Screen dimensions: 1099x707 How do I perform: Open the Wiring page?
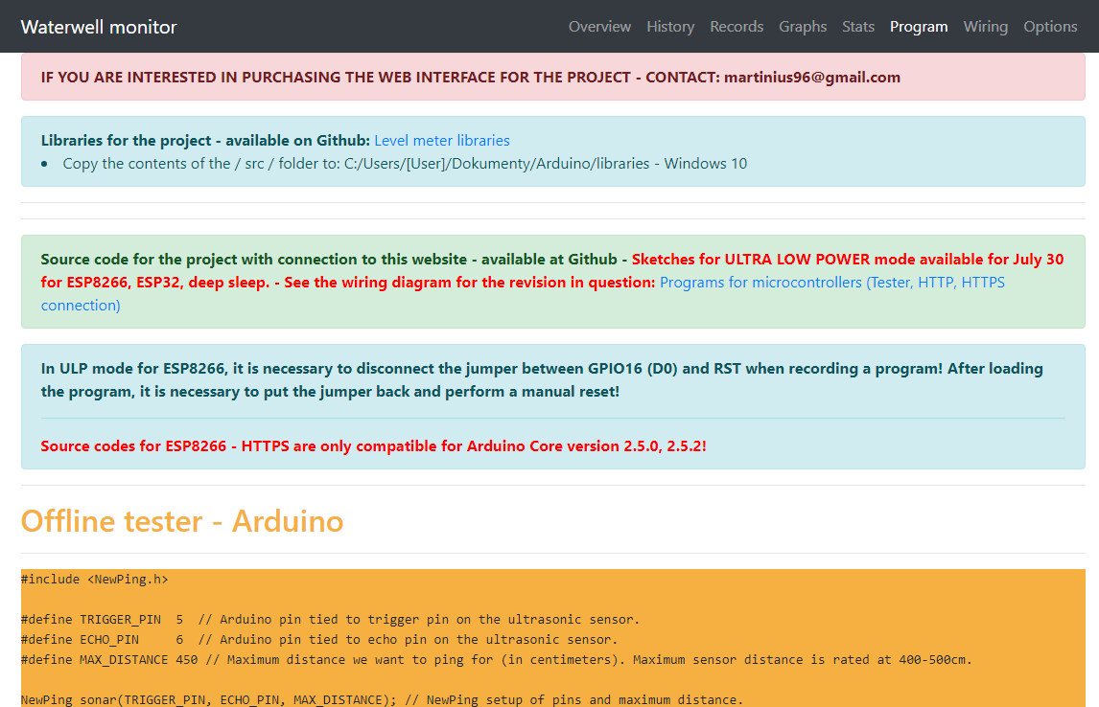pyautogui.click(x=986, y=27)
